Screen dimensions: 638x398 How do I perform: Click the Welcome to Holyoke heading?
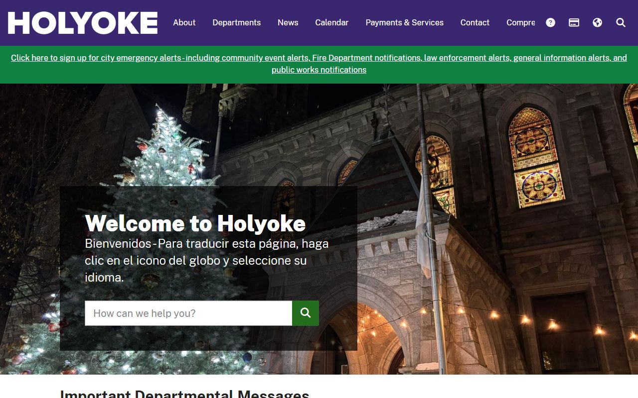click(x=195, y=223)
